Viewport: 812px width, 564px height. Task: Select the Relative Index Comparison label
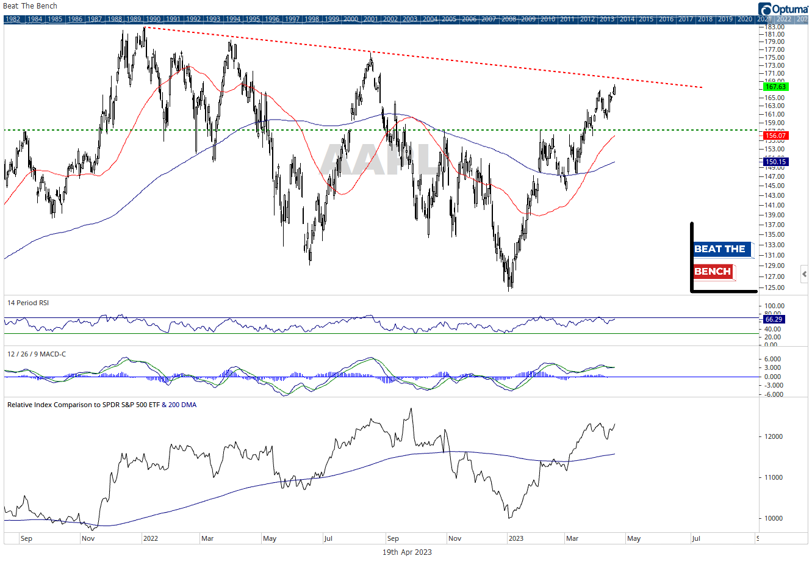[x=102, y=405]
